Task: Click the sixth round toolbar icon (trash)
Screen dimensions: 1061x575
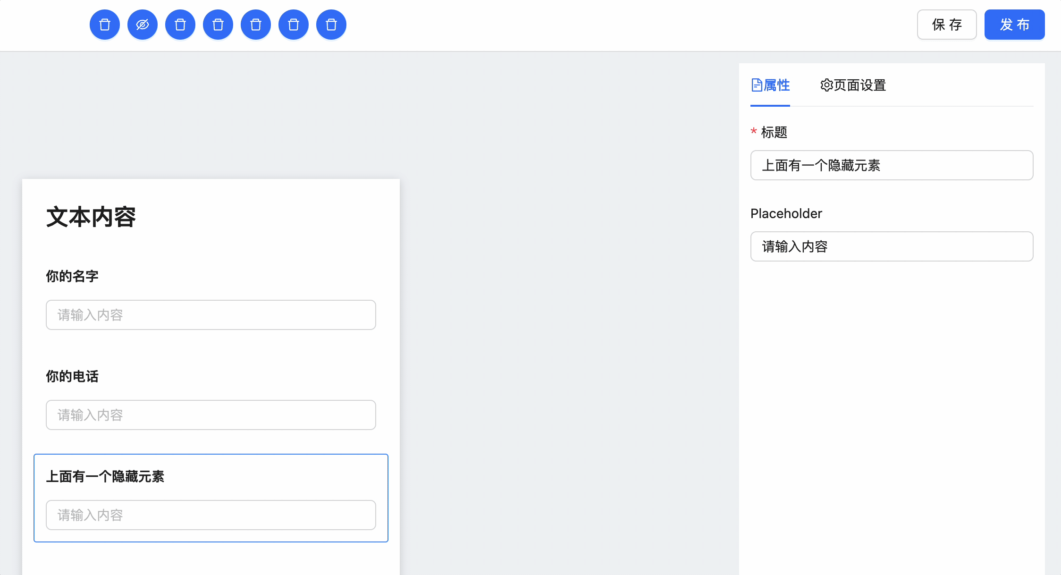Action: [x=294, y=25]
